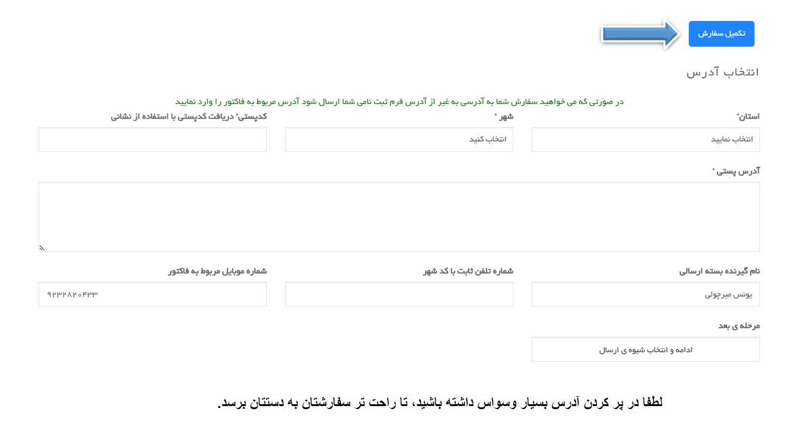Click the green address notice text
Screen dimensions: 789x443
399,102
